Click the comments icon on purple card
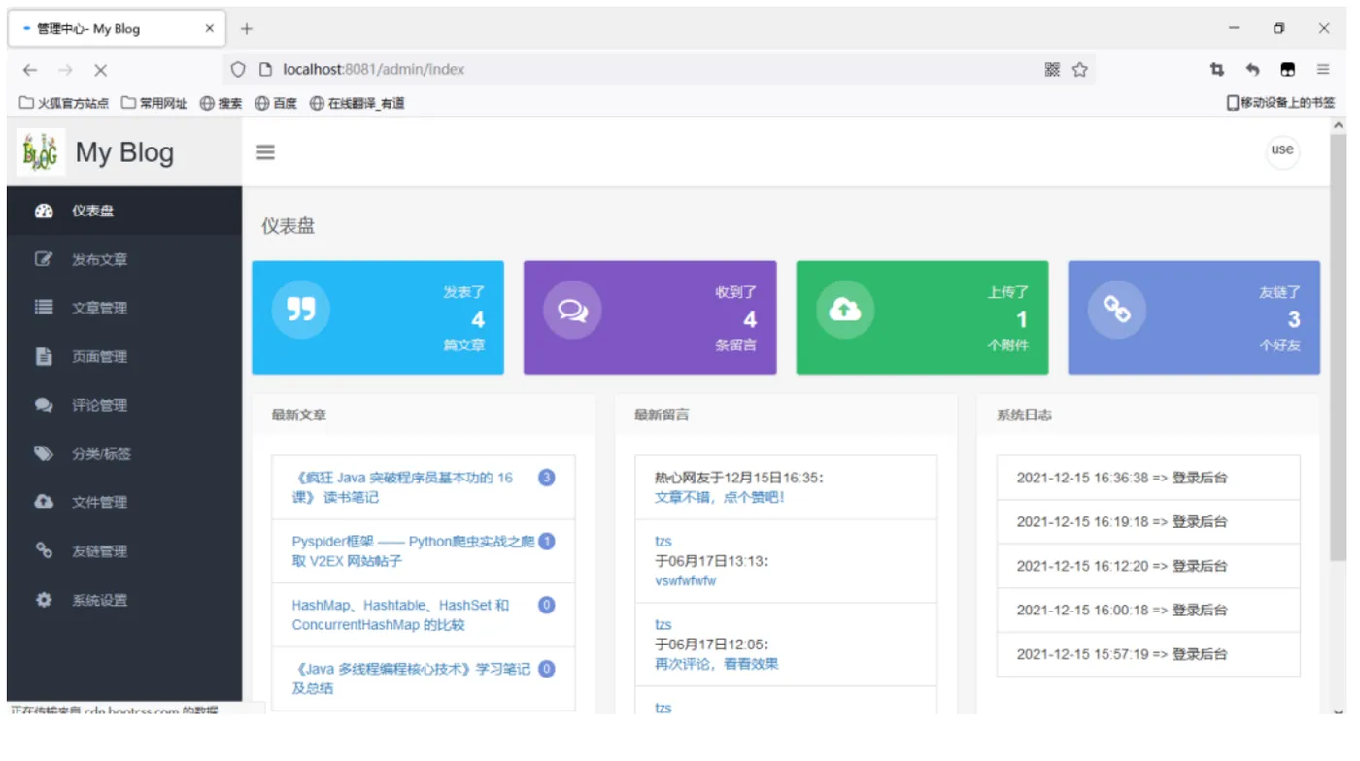The width and height of the screenshot is (1360, 761). point(572,309)
